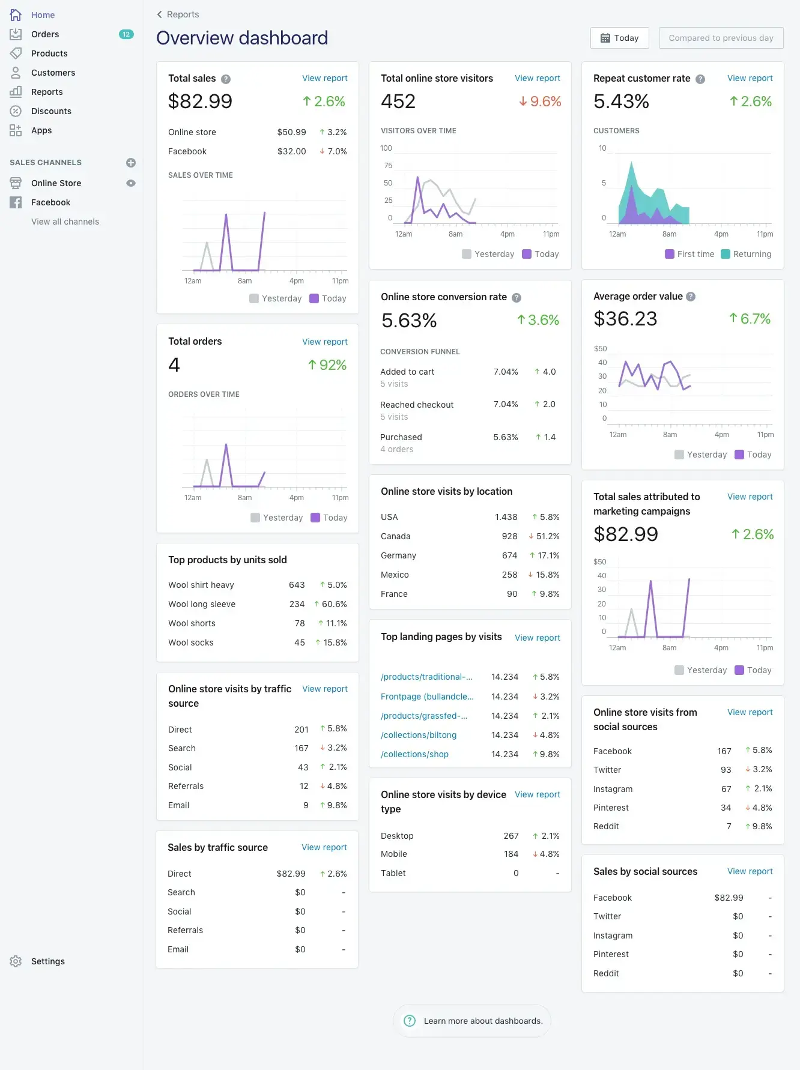Click the Total sales help icon
Image resolution: width=800 pixels, height=1070 pixels.
point(226,79)
